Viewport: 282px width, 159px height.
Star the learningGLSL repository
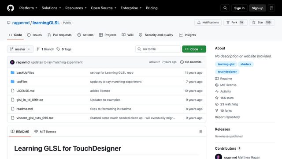pyautogui.click(x=262, y=23)
